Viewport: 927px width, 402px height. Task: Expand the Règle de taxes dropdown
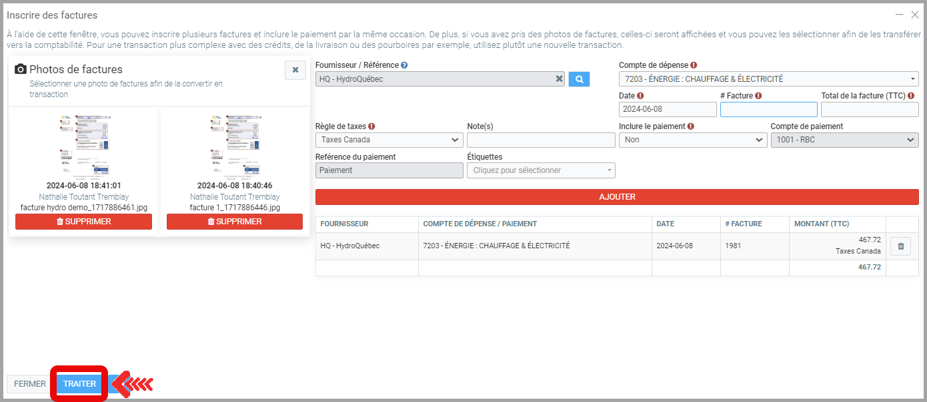[x=389, y=140]
